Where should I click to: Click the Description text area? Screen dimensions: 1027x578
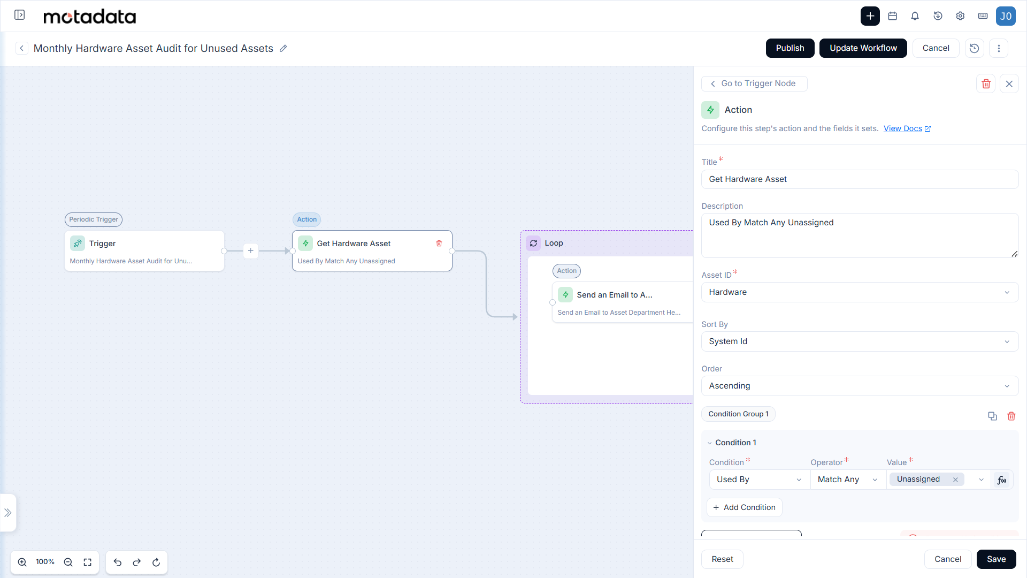coord(860,235)
